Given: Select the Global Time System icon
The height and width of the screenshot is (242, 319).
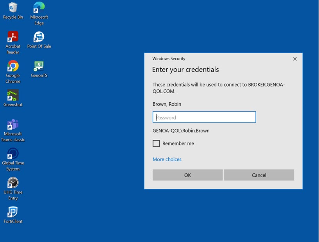Looking at the screenshot, I should pyautogui.click(x=13, y=154).
